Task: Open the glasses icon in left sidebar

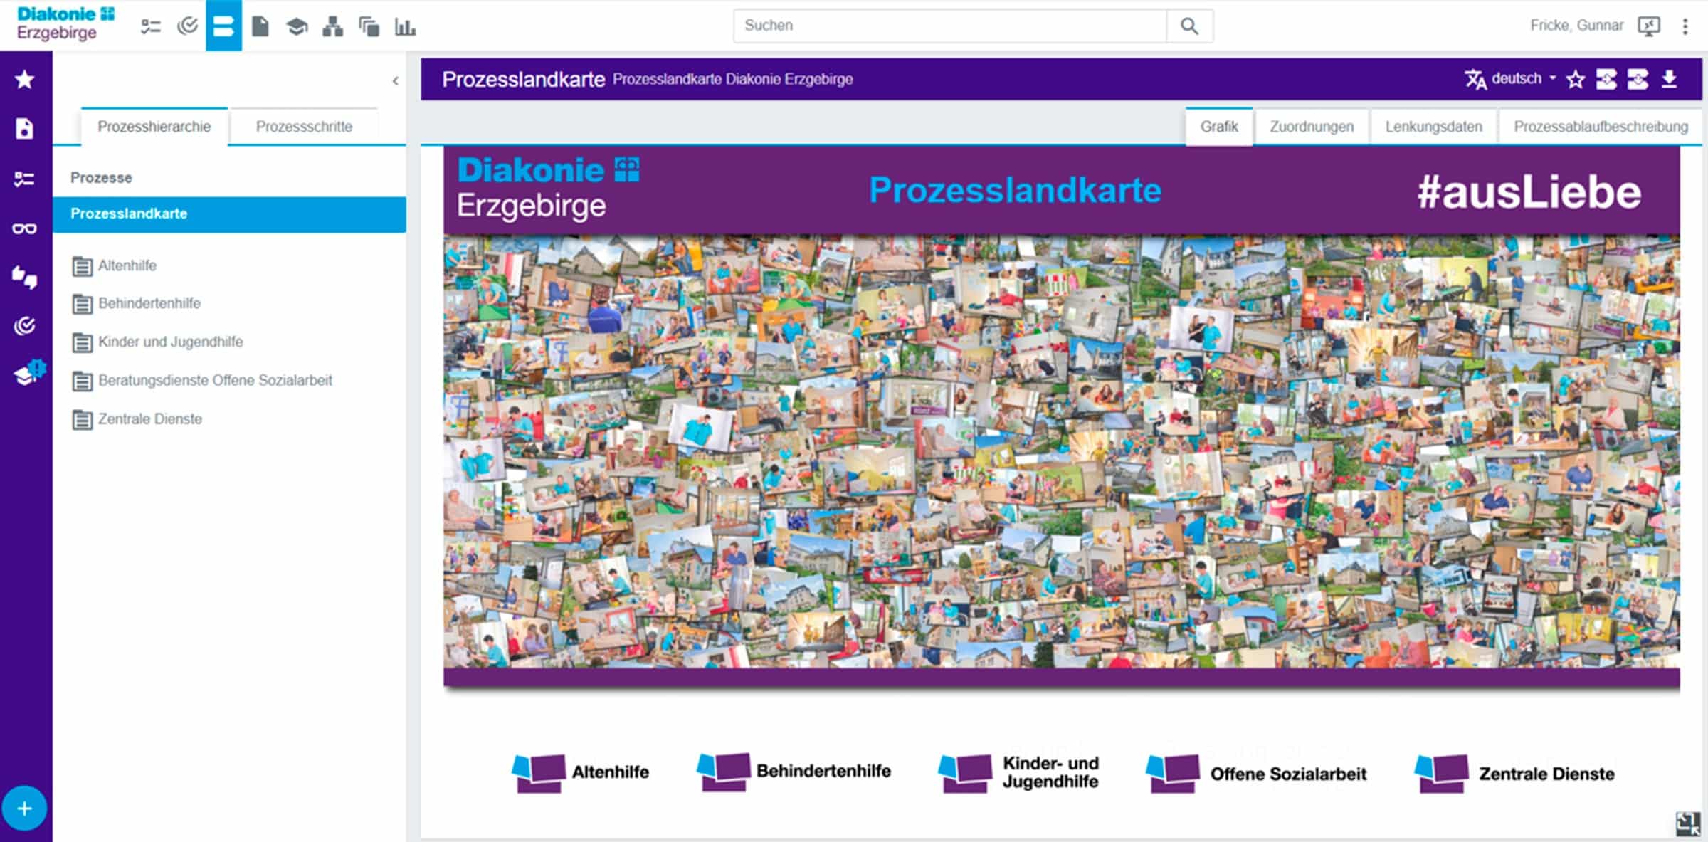Action: (25, 228)
